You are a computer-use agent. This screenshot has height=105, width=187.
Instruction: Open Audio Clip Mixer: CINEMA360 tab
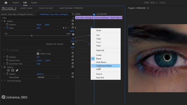[71, 8]
